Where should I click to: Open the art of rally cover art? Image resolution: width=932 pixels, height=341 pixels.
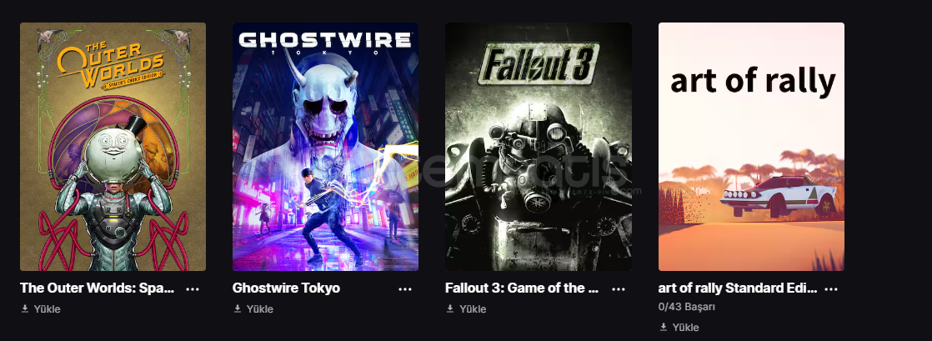[x=751, y=147]
